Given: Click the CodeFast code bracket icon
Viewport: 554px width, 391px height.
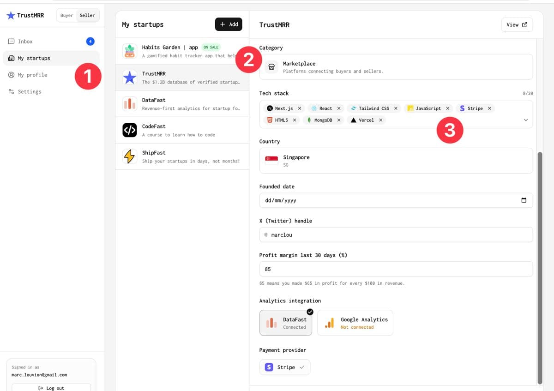Looking at the screenshot, I should pyautogui.click(x=130, y=130).
